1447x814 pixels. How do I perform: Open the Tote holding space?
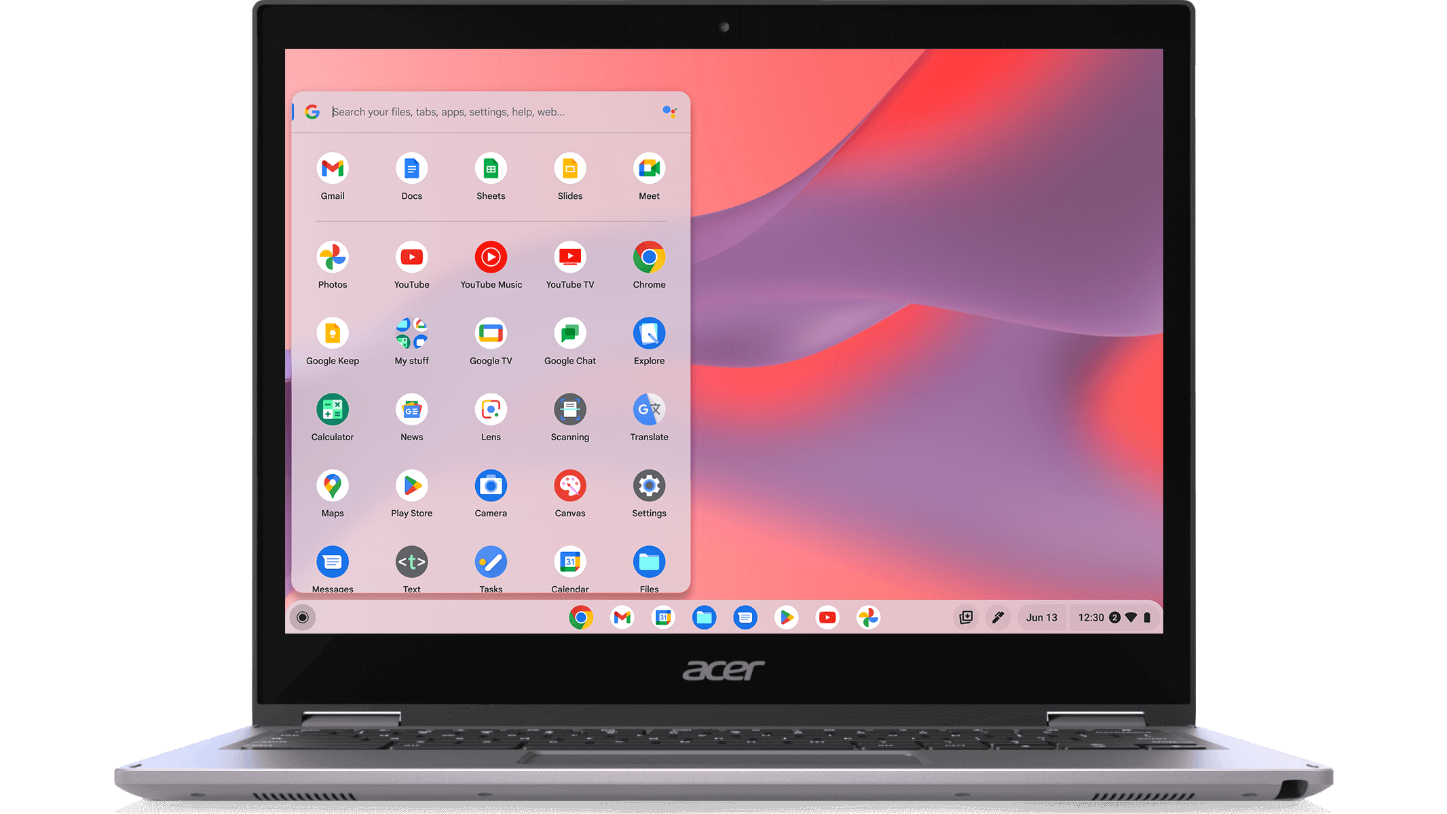coord(966,617)
